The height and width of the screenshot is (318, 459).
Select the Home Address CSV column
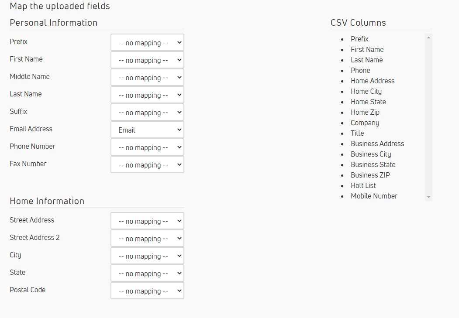pos(373,81)
